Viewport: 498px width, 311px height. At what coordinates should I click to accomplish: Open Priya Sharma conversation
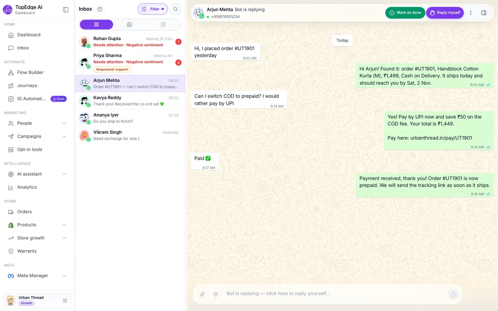coord(130,63)
